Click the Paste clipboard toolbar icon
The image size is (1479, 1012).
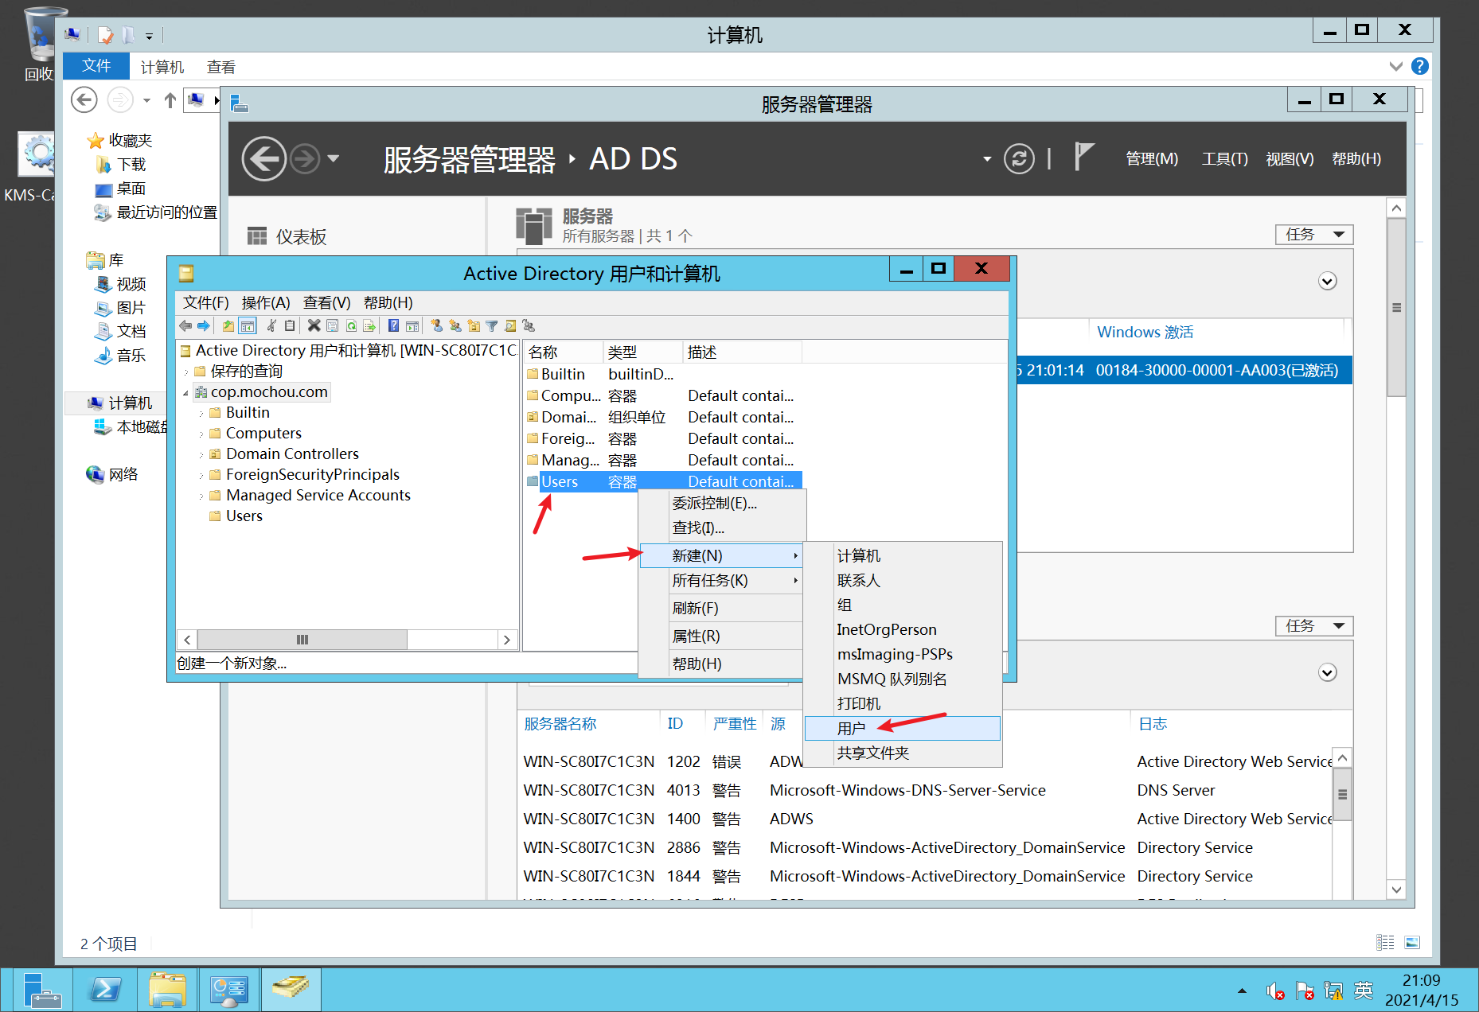[x=290, y=325]
